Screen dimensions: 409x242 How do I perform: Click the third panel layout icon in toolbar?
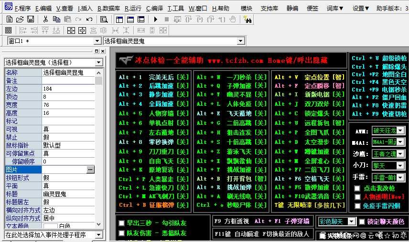click(x=141, y=20)
